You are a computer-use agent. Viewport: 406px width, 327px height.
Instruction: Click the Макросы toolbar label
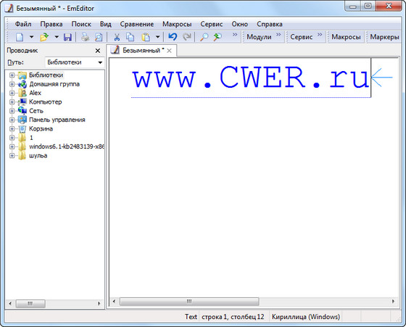pos(346,37)
